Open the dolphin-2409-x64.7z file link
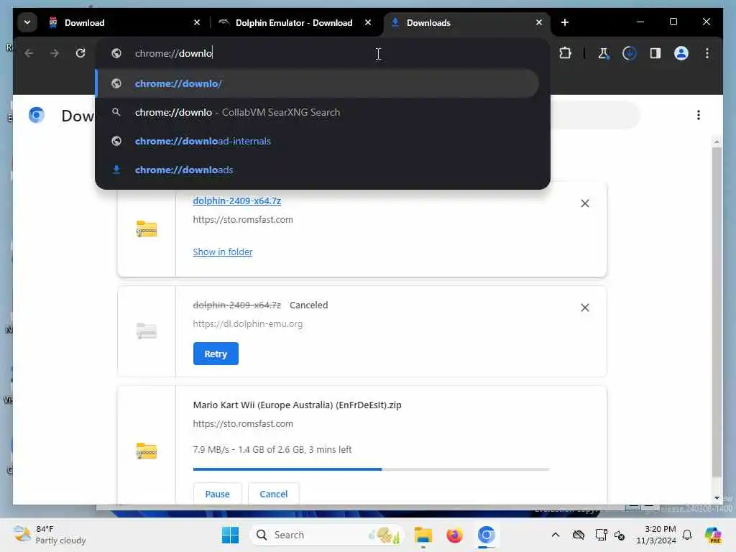Image resolution: width=736 pixels, height=552 pixels. [x=237, y=201]
